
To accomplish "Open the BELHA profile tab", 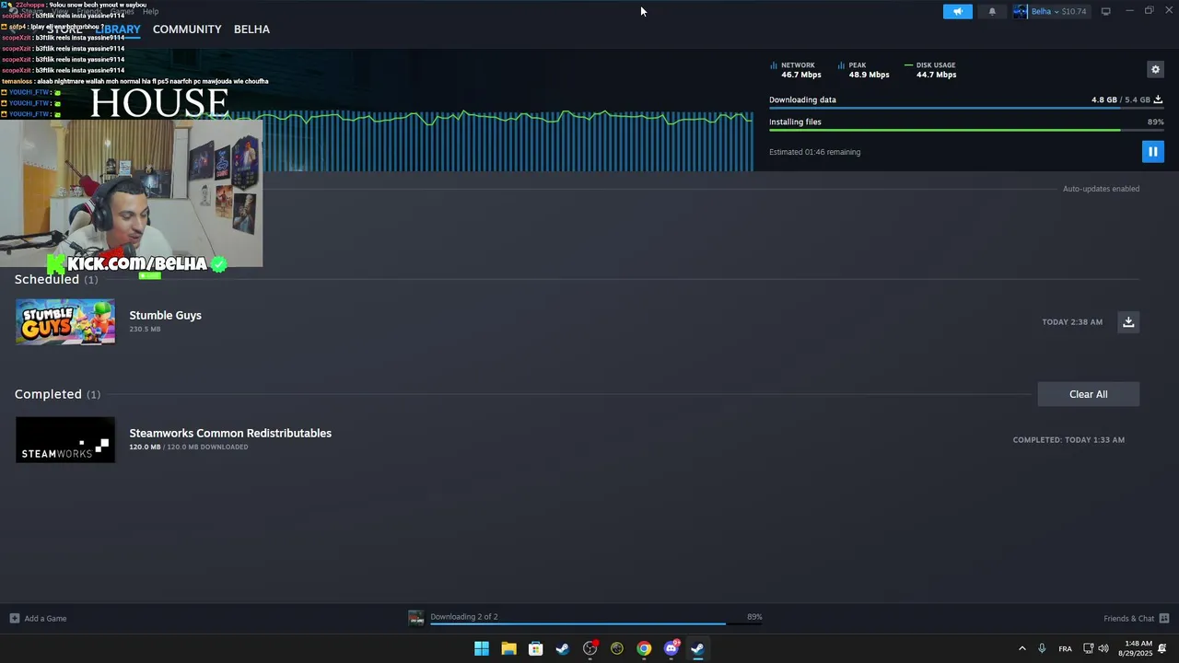I will (x=251, y=29).
